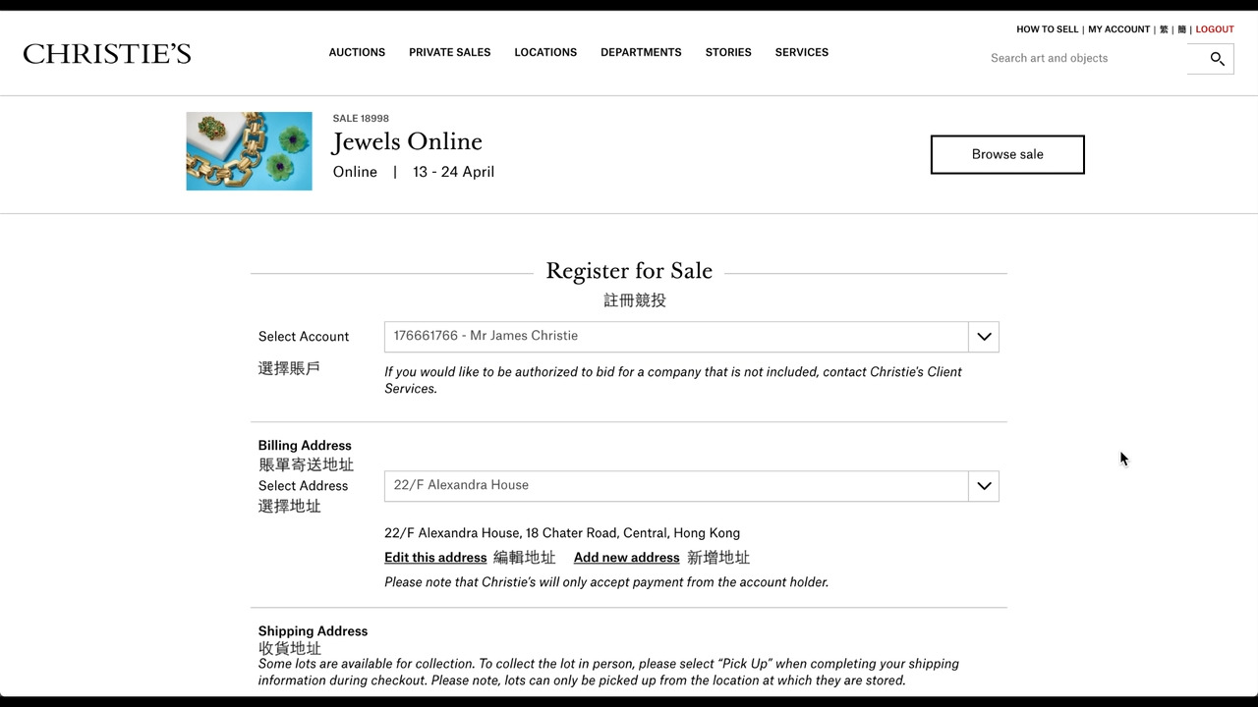Click the note about contacting Client Services
Viewport: 1258px width, 707px height.
tap(673, 380)
